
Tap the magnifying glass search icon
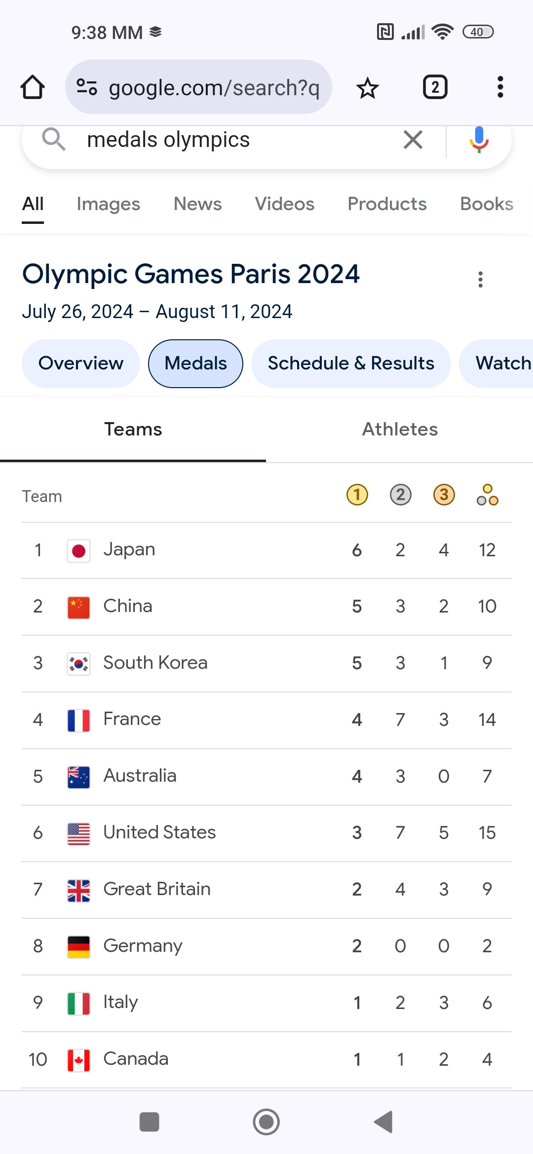[x=53, y=140]
